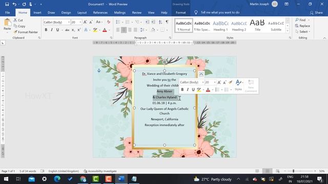Toggle Bold in the ribbon Font group
The image size is (328, 184).
pos(46,30)
